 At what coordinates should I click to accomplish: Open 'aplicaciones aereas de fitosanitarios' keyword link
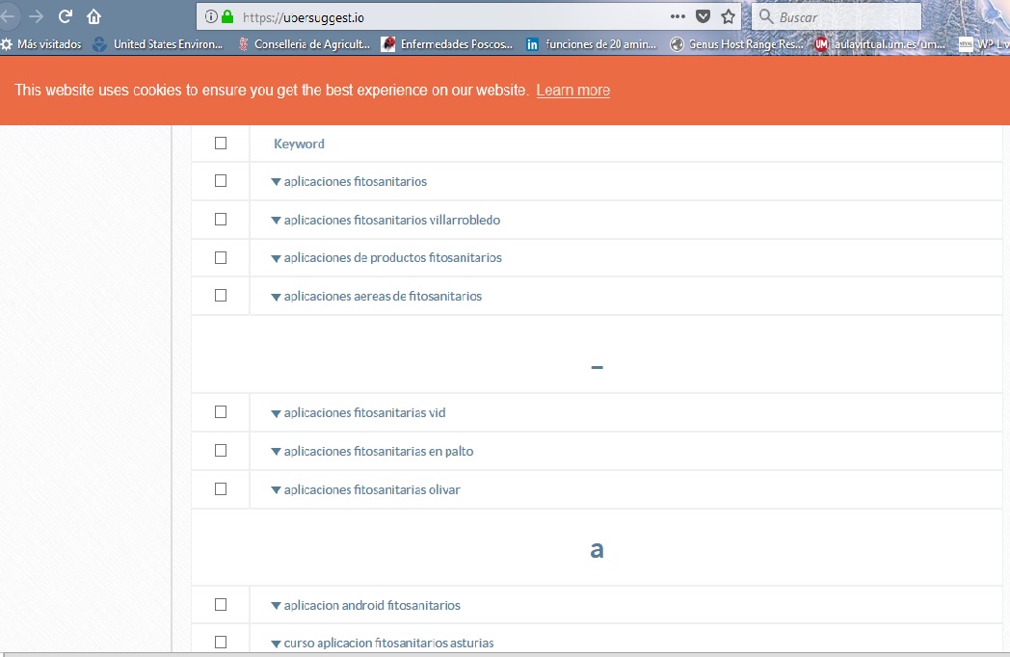383,297
